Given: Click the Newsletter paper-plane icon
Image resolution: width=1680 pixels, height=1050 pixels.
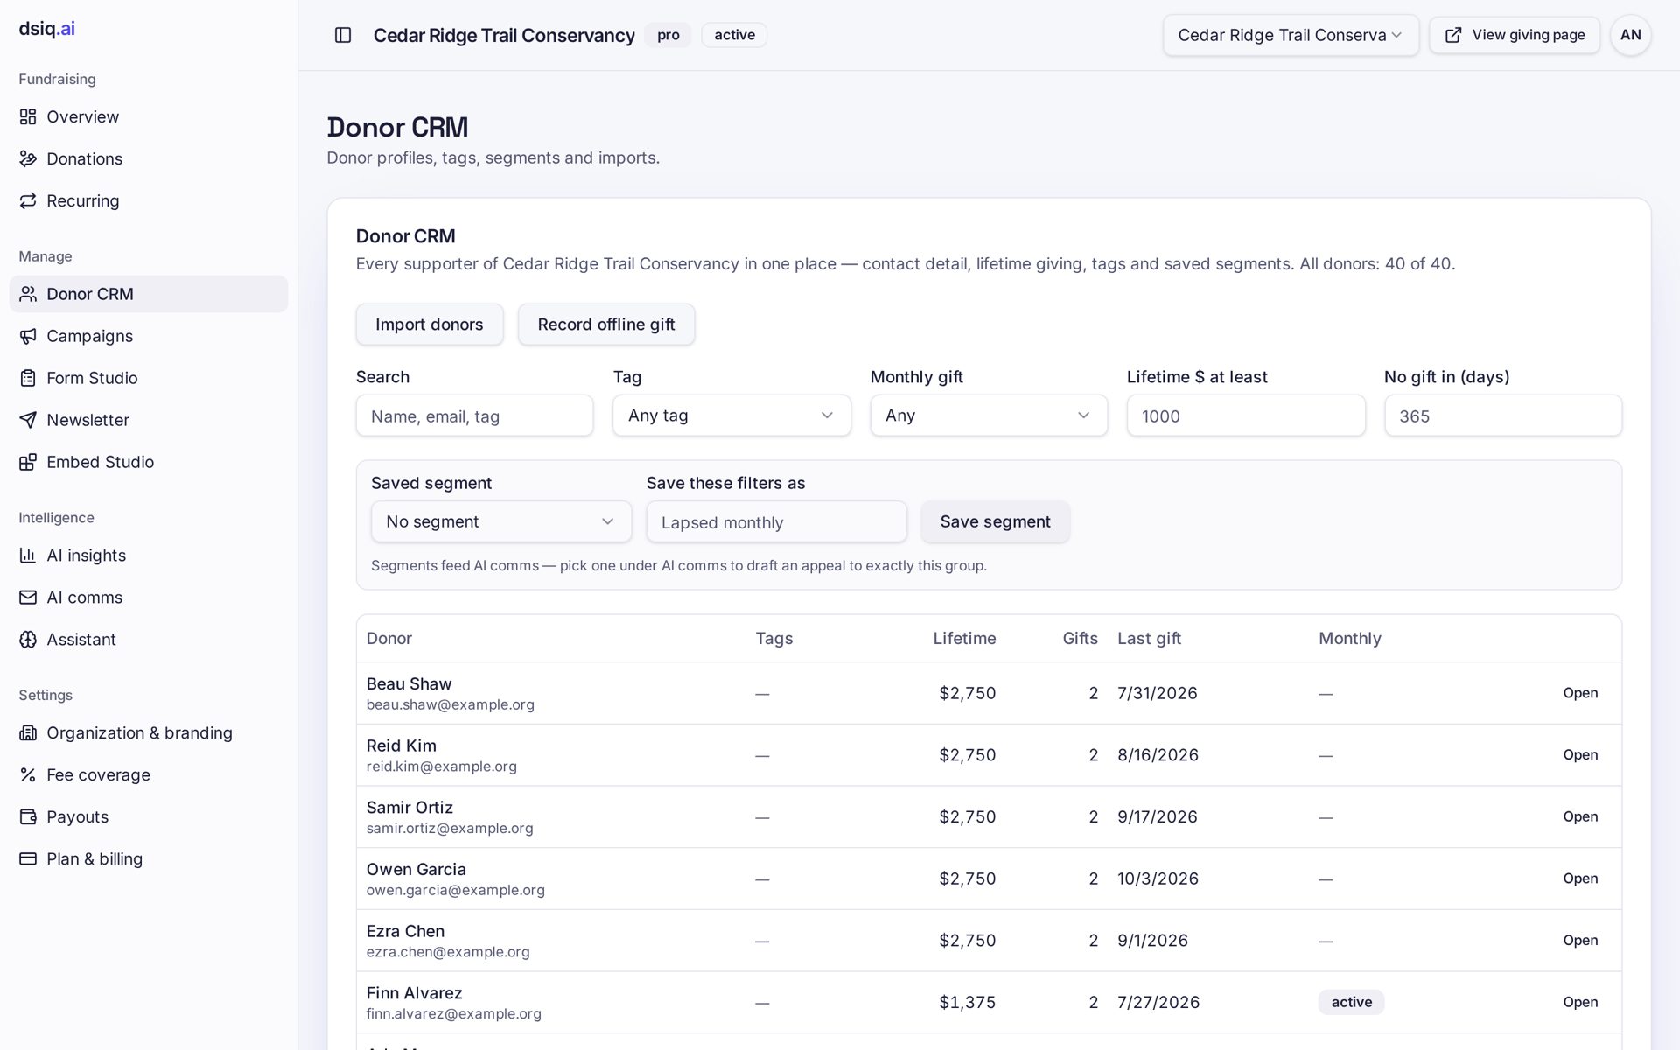Looking at the screenshot, I should pyautogui.click(x=28, y=420).
